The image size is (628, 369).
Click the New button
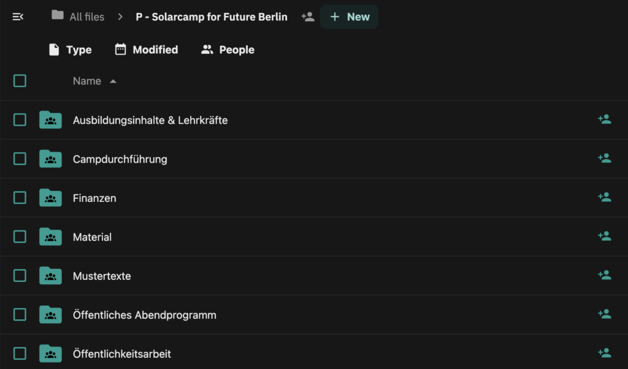[x=349, y=17]
